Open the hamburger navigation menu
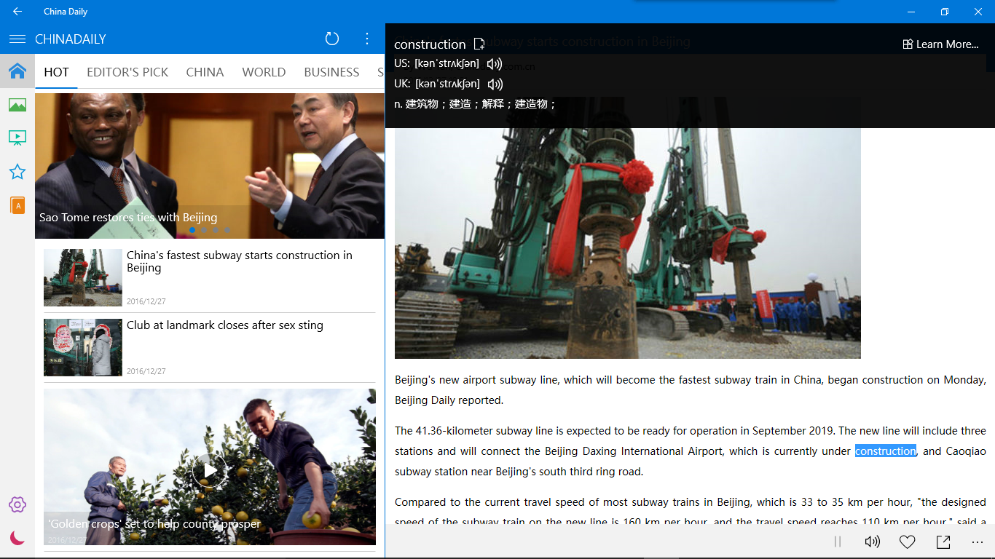 [17, 39]
